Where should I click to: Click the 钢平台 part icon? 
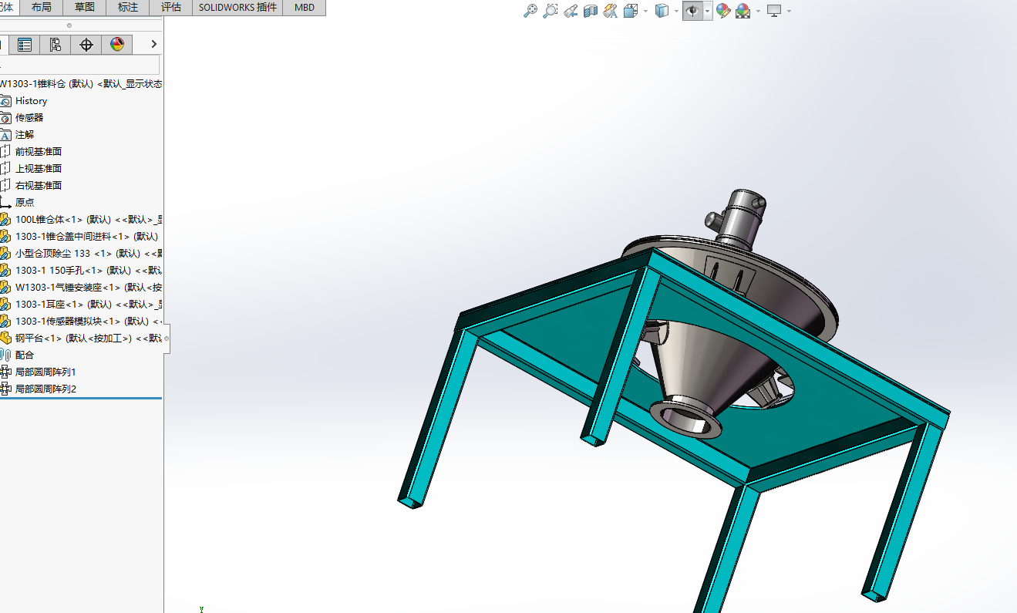[x=5, y=338]
